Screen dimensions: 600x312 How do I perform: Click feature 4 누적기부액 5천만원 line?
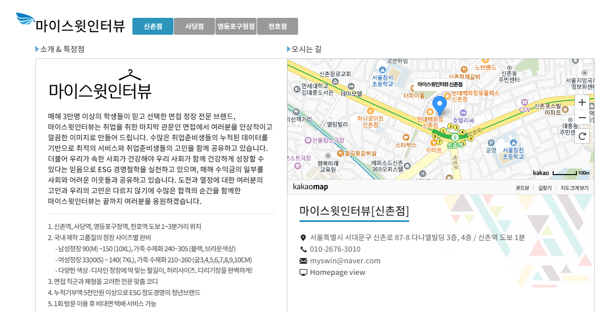click(x=124, y=292)
